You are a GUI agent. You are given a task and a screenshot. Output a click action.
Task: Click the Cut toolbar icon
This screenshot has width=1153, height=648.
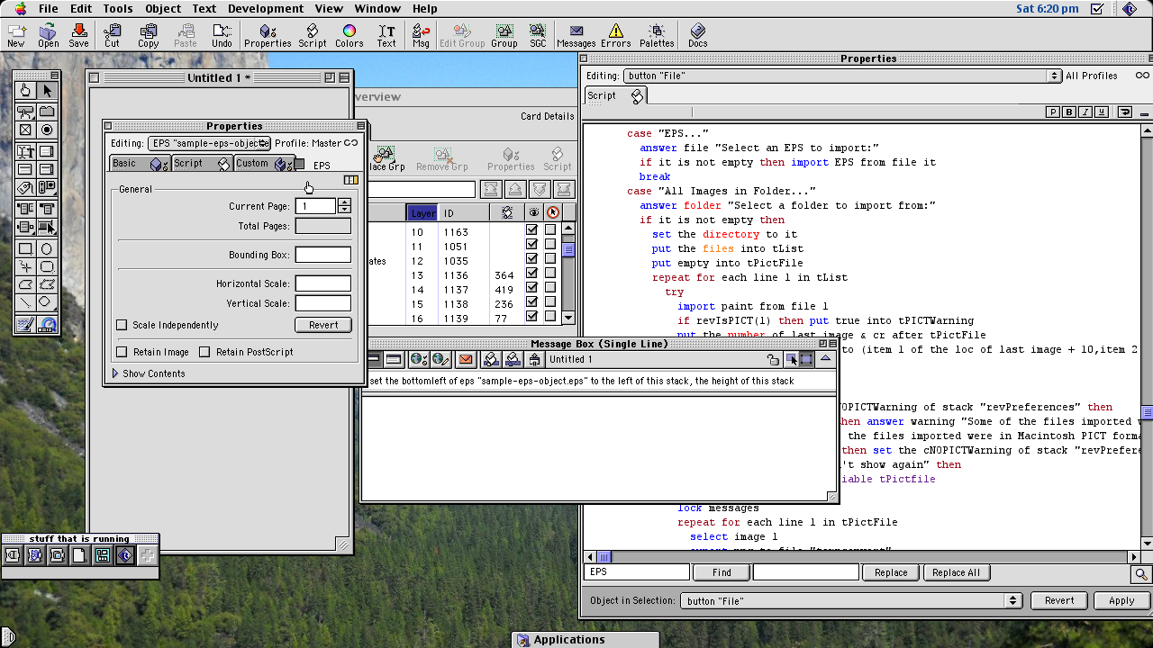pyautogui.click(x=112, y=36)
